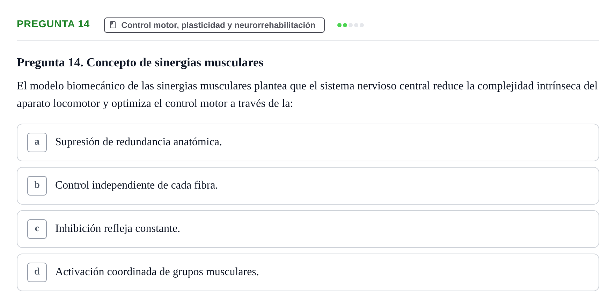616x308 pixels.
Task: Select answer 'Control independiente de cada fibra'
Action: point(308,186)
